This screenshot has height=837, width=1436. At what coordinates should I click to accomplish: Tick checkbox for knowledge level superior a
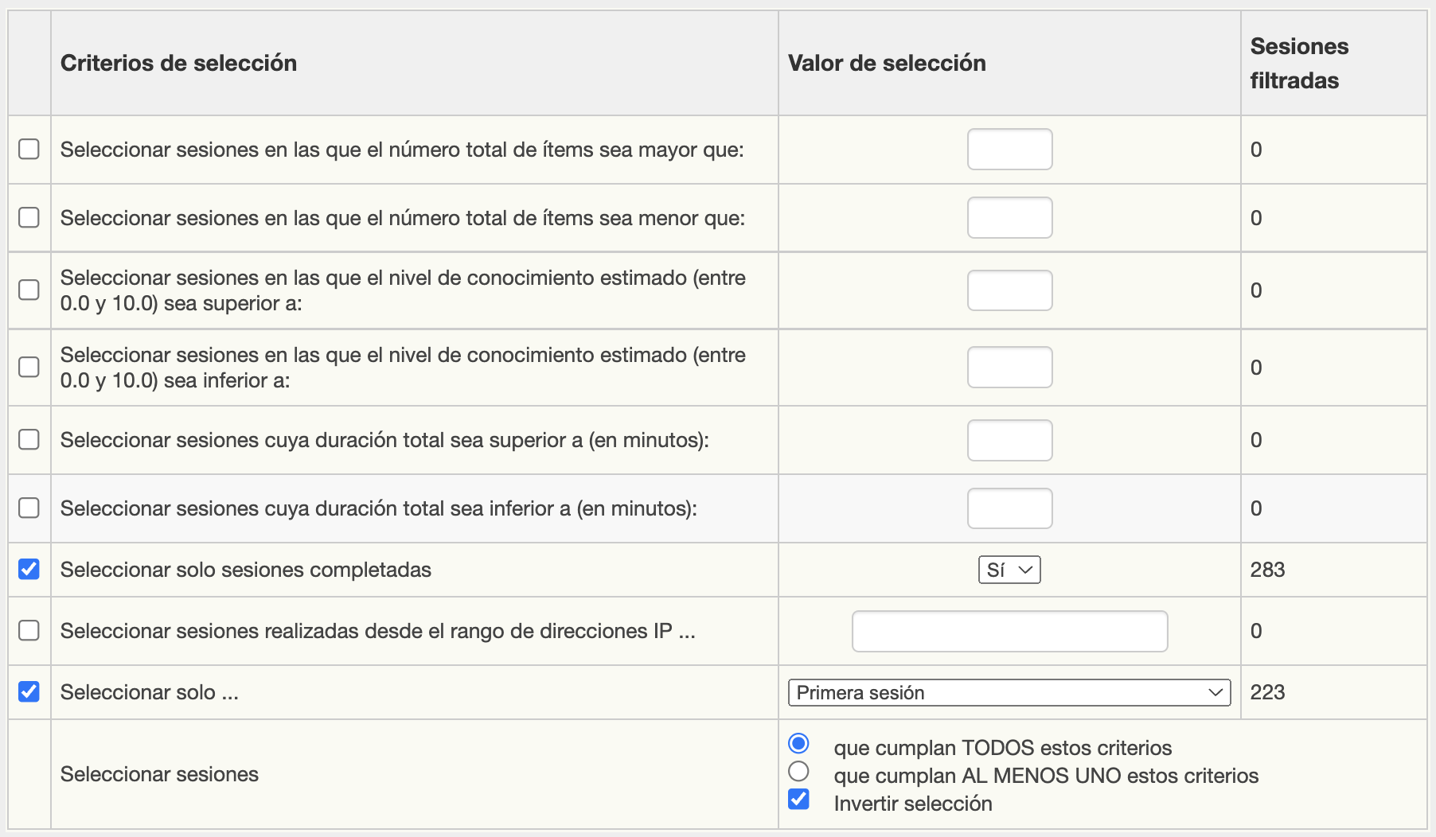click(x=29, y=290)
